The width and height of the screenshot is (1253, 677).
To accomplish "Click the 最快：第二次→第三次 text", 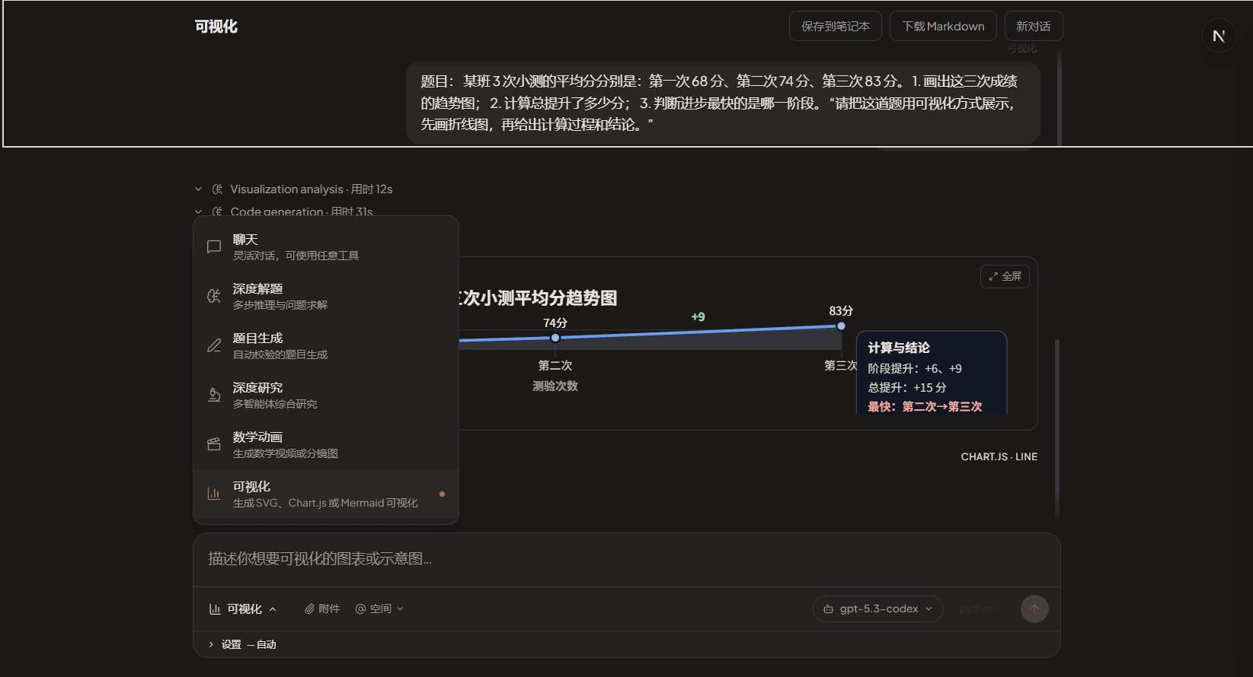I will [x=925, y=406].
